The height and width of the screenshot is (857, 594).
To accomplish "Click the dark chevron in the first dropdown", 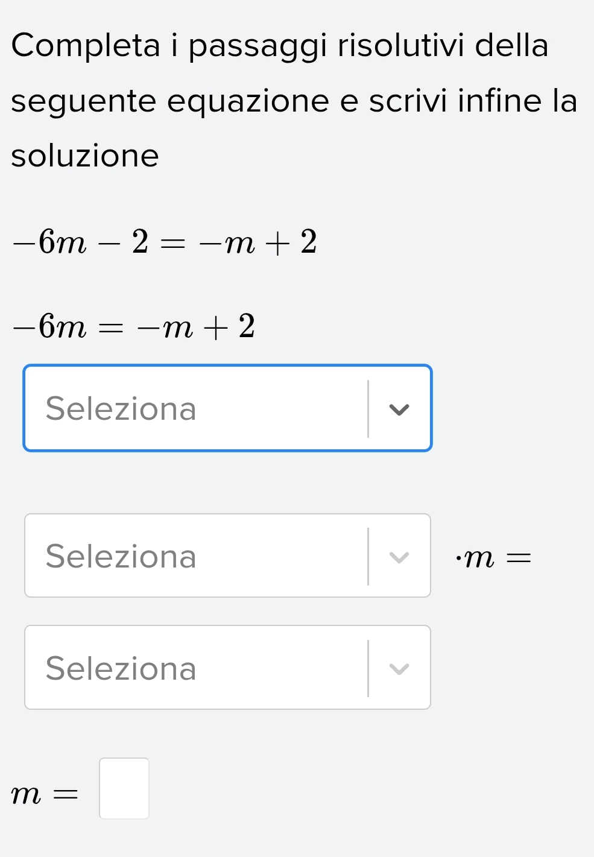I will [399, 410].
